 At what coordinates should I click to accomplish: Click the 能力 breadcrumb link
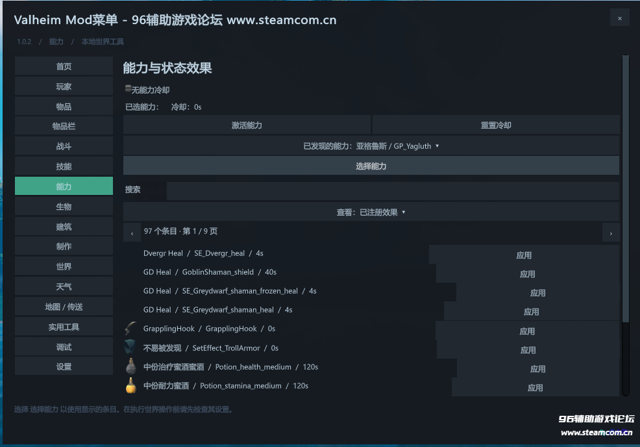pos(56,42)
